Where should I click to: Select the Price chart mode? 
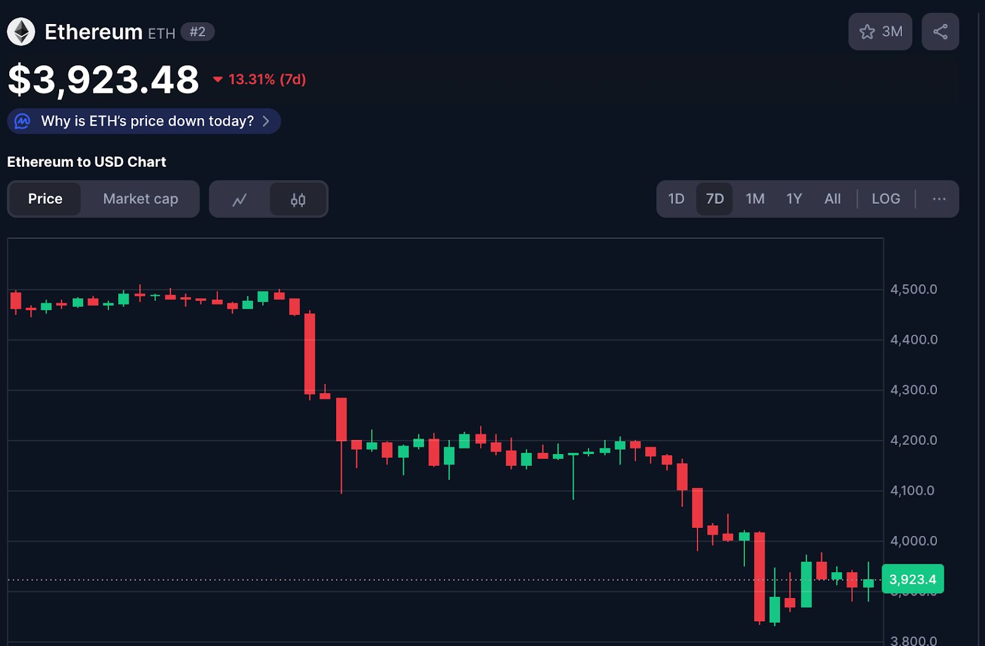pyautogui.click(x=45, y=199)
